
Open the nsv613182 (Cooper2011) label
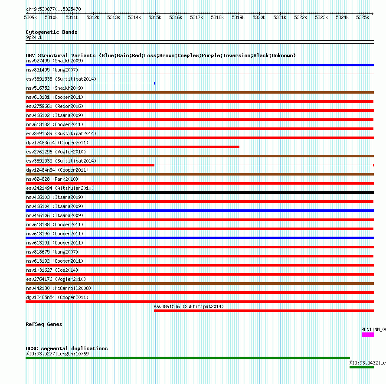[55, 124]
